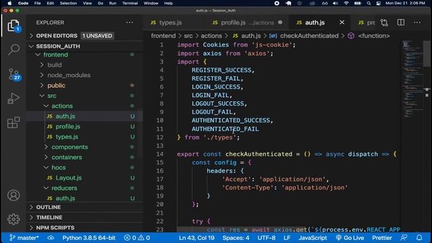Open errors and warnings status indicator
The width and height of the screenshot is (432, 243).
(137, 238)
